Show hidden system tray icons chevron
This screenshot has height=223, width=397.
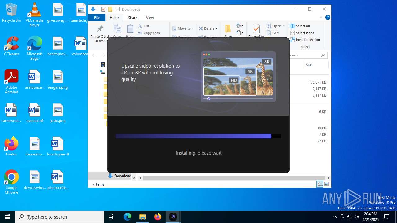pos(334,217)
